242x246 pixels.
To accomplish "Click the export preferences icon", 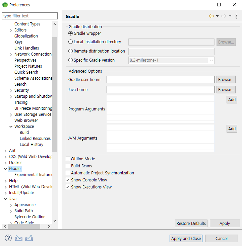I will tap(29, 238).
